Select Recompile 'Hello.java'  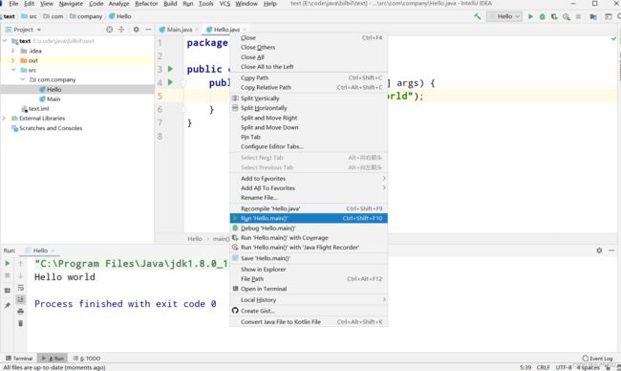click(x=309, y=208)
